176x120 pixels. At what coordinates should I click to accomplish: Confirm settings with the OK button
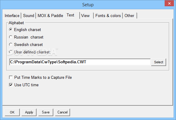tap(12, 112)
